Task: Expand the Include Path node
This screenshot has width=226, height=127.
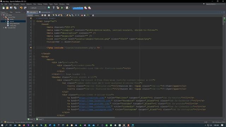Action: click(4, 28)
